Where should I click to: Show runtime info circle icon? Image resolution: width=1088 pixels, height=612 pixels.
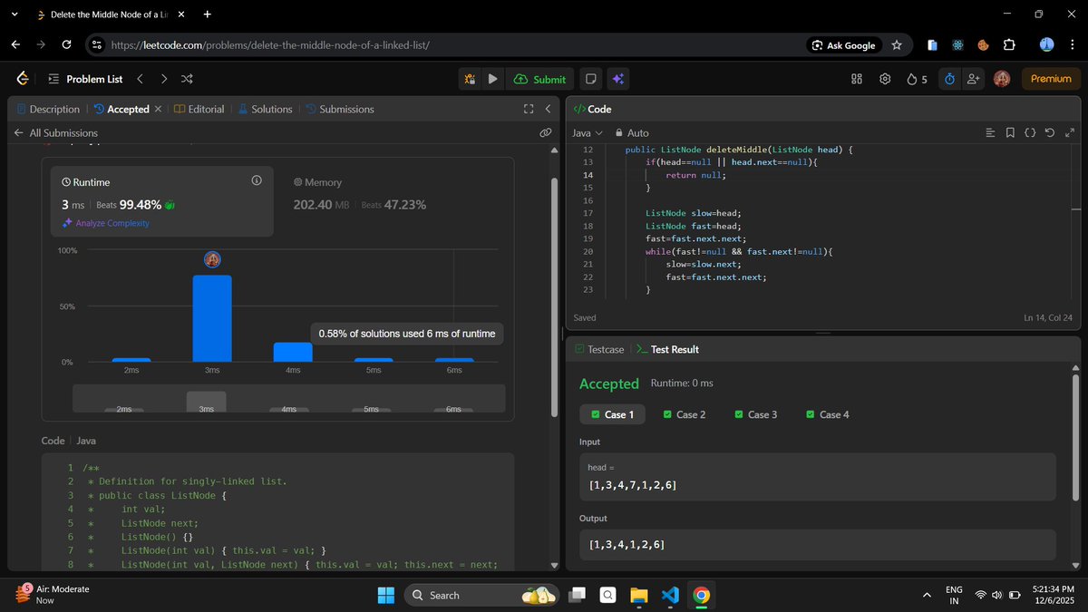[257, 180]
